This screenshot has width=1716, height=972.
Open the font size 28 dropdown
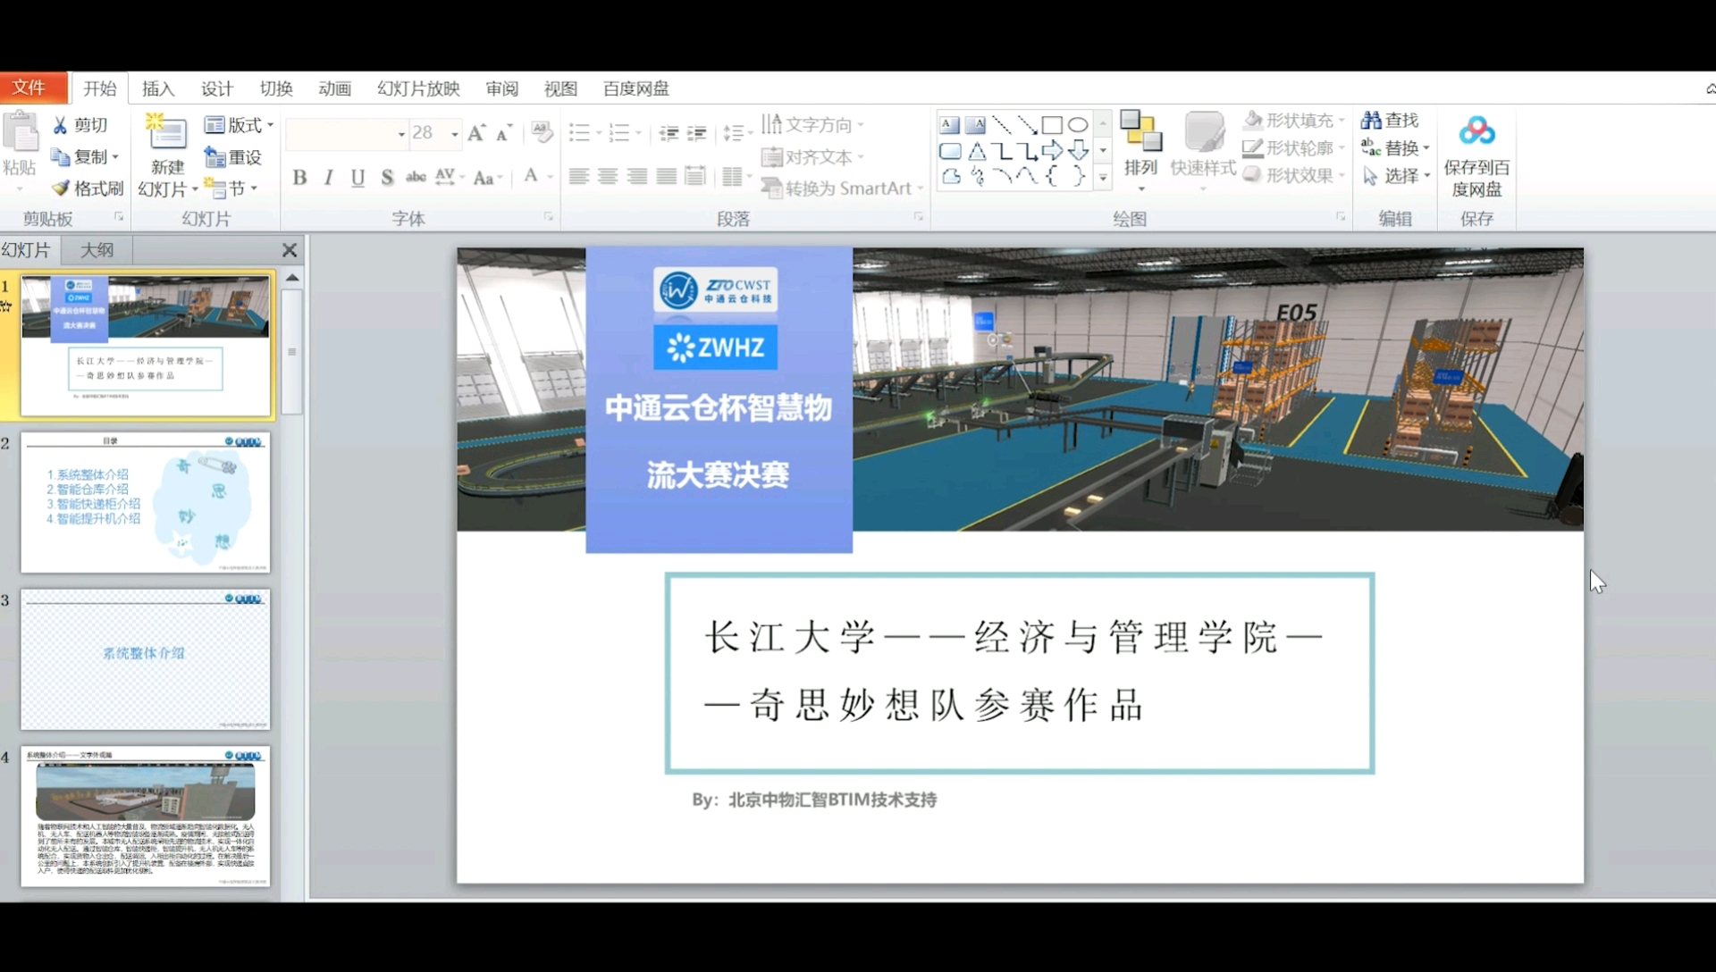pos(454,134)
